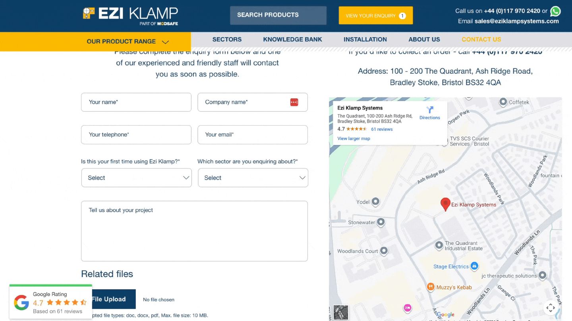The image size is (572, 321).
Task: Select the jc therapeutic solutions marker
Action: point(542,275)
